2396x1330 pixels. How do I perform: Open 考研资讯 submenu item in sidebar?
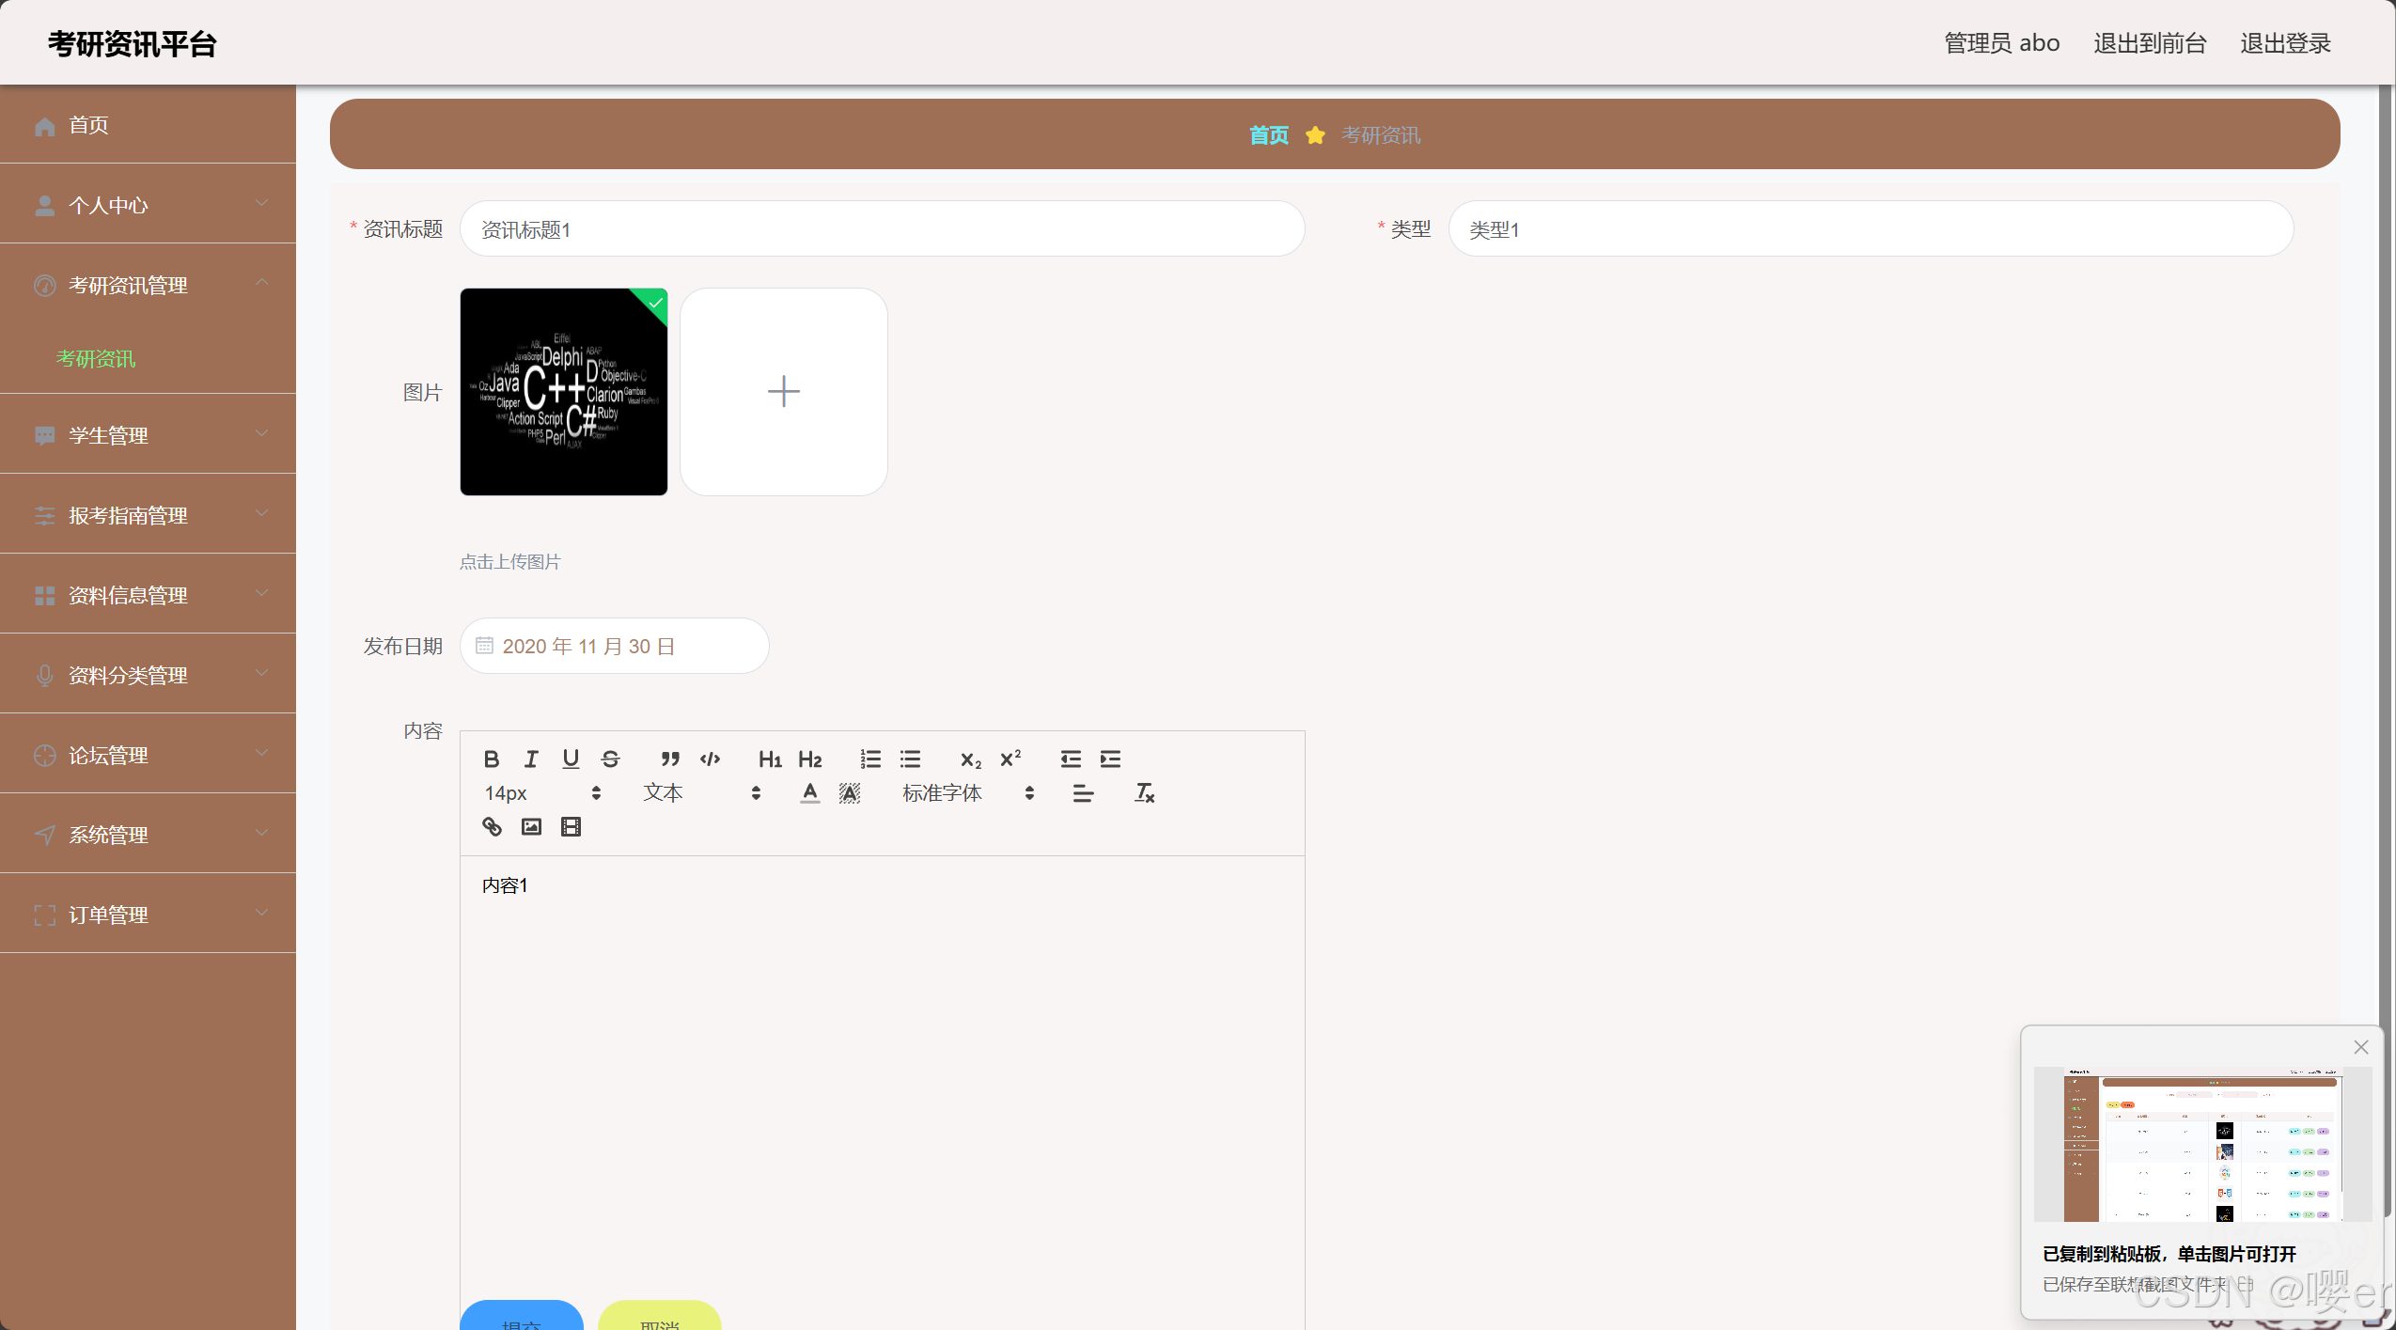[x=96, y=358]
